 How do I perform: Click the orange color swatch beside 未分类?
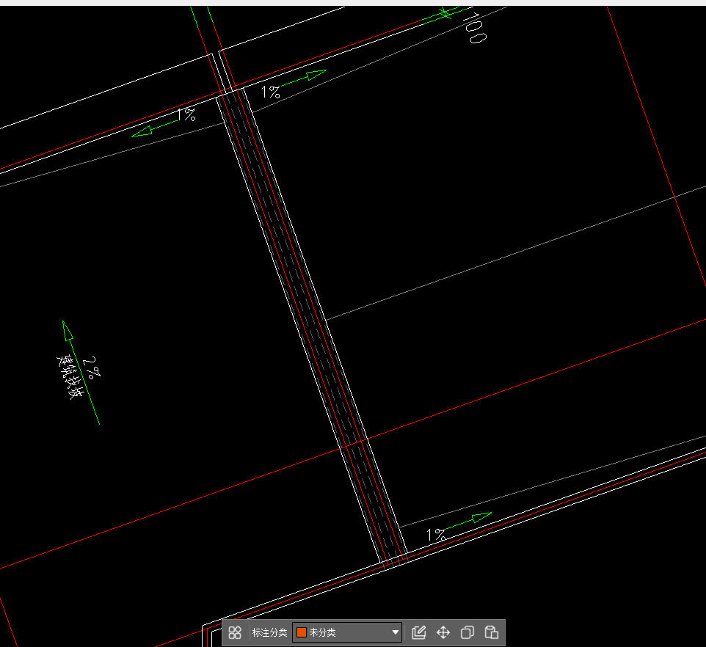(302, 632)
